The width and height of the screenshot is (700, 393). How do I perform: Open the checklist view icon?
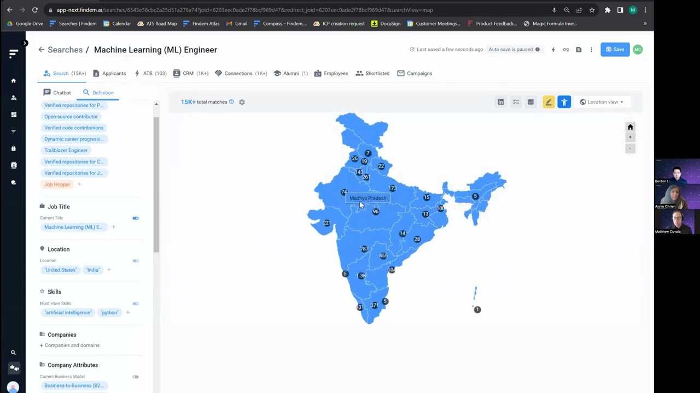[516, 102]
